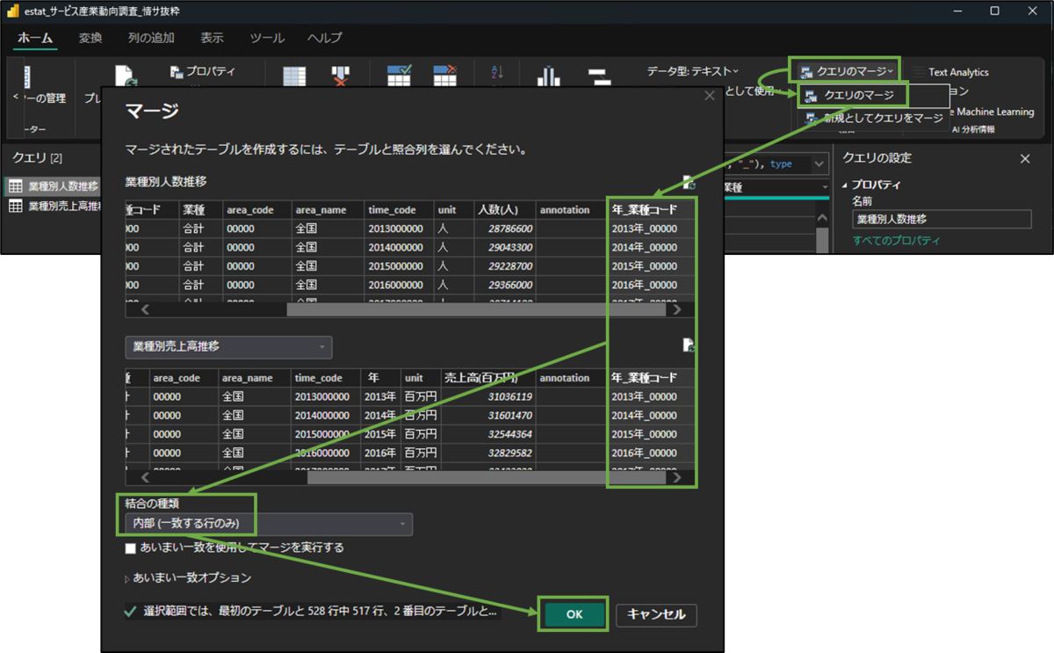This screenshot has width=1054, height=653.
Task: Select area_name column header in second table
Action: pos(253,378)
